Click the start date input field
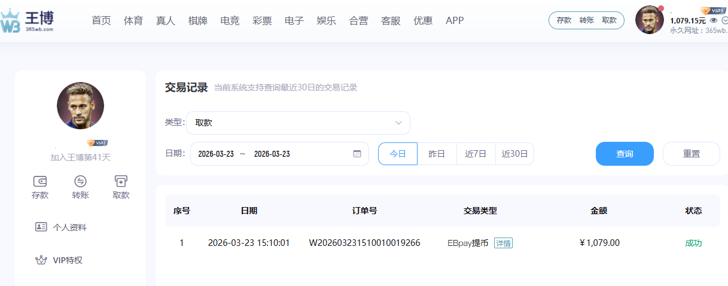Screen dimensions: 728x286 216,154
